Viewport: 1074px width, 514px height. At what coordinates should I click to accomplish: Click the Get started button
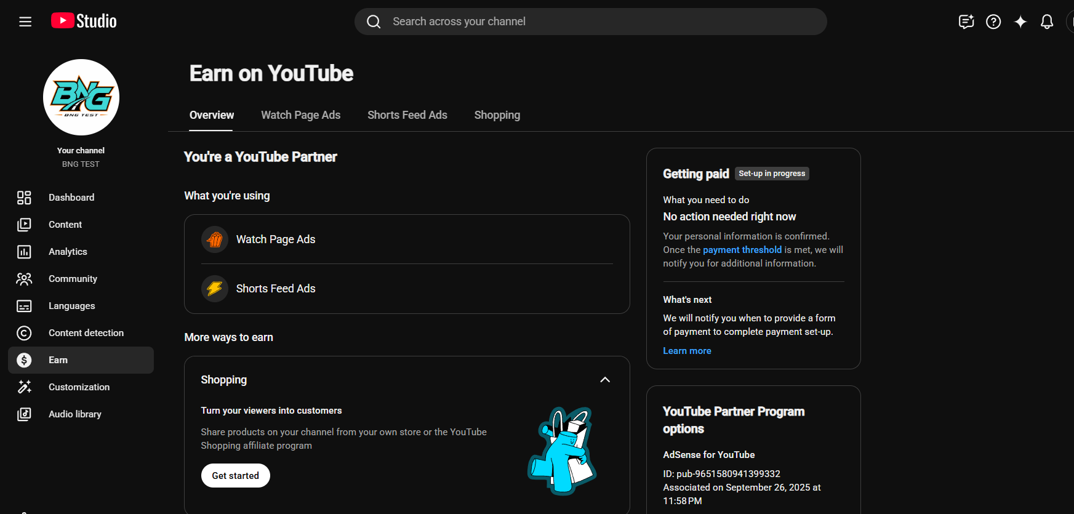tap(236, 476)
